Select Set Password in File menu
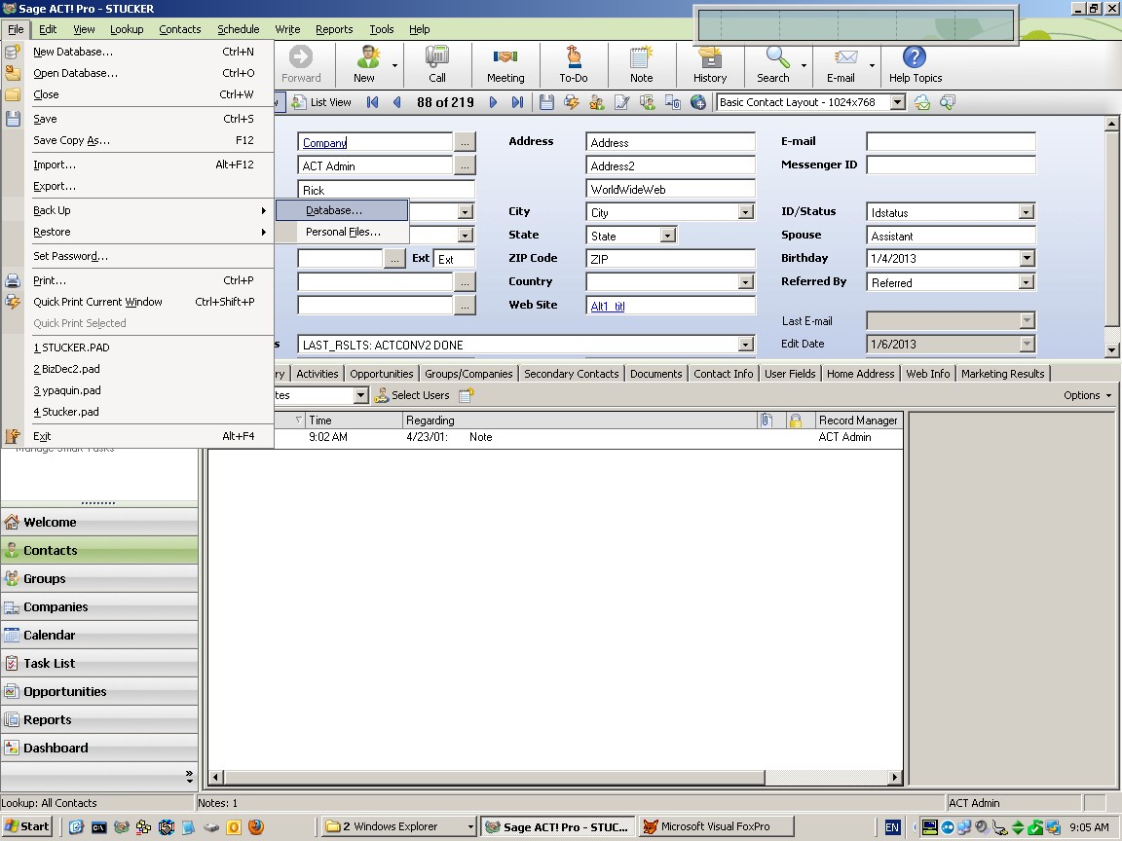 [139, 256]
